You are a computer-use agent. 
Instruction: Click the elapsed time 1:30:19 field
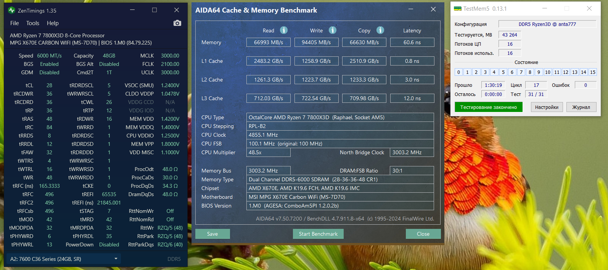(x=493, y=85)
